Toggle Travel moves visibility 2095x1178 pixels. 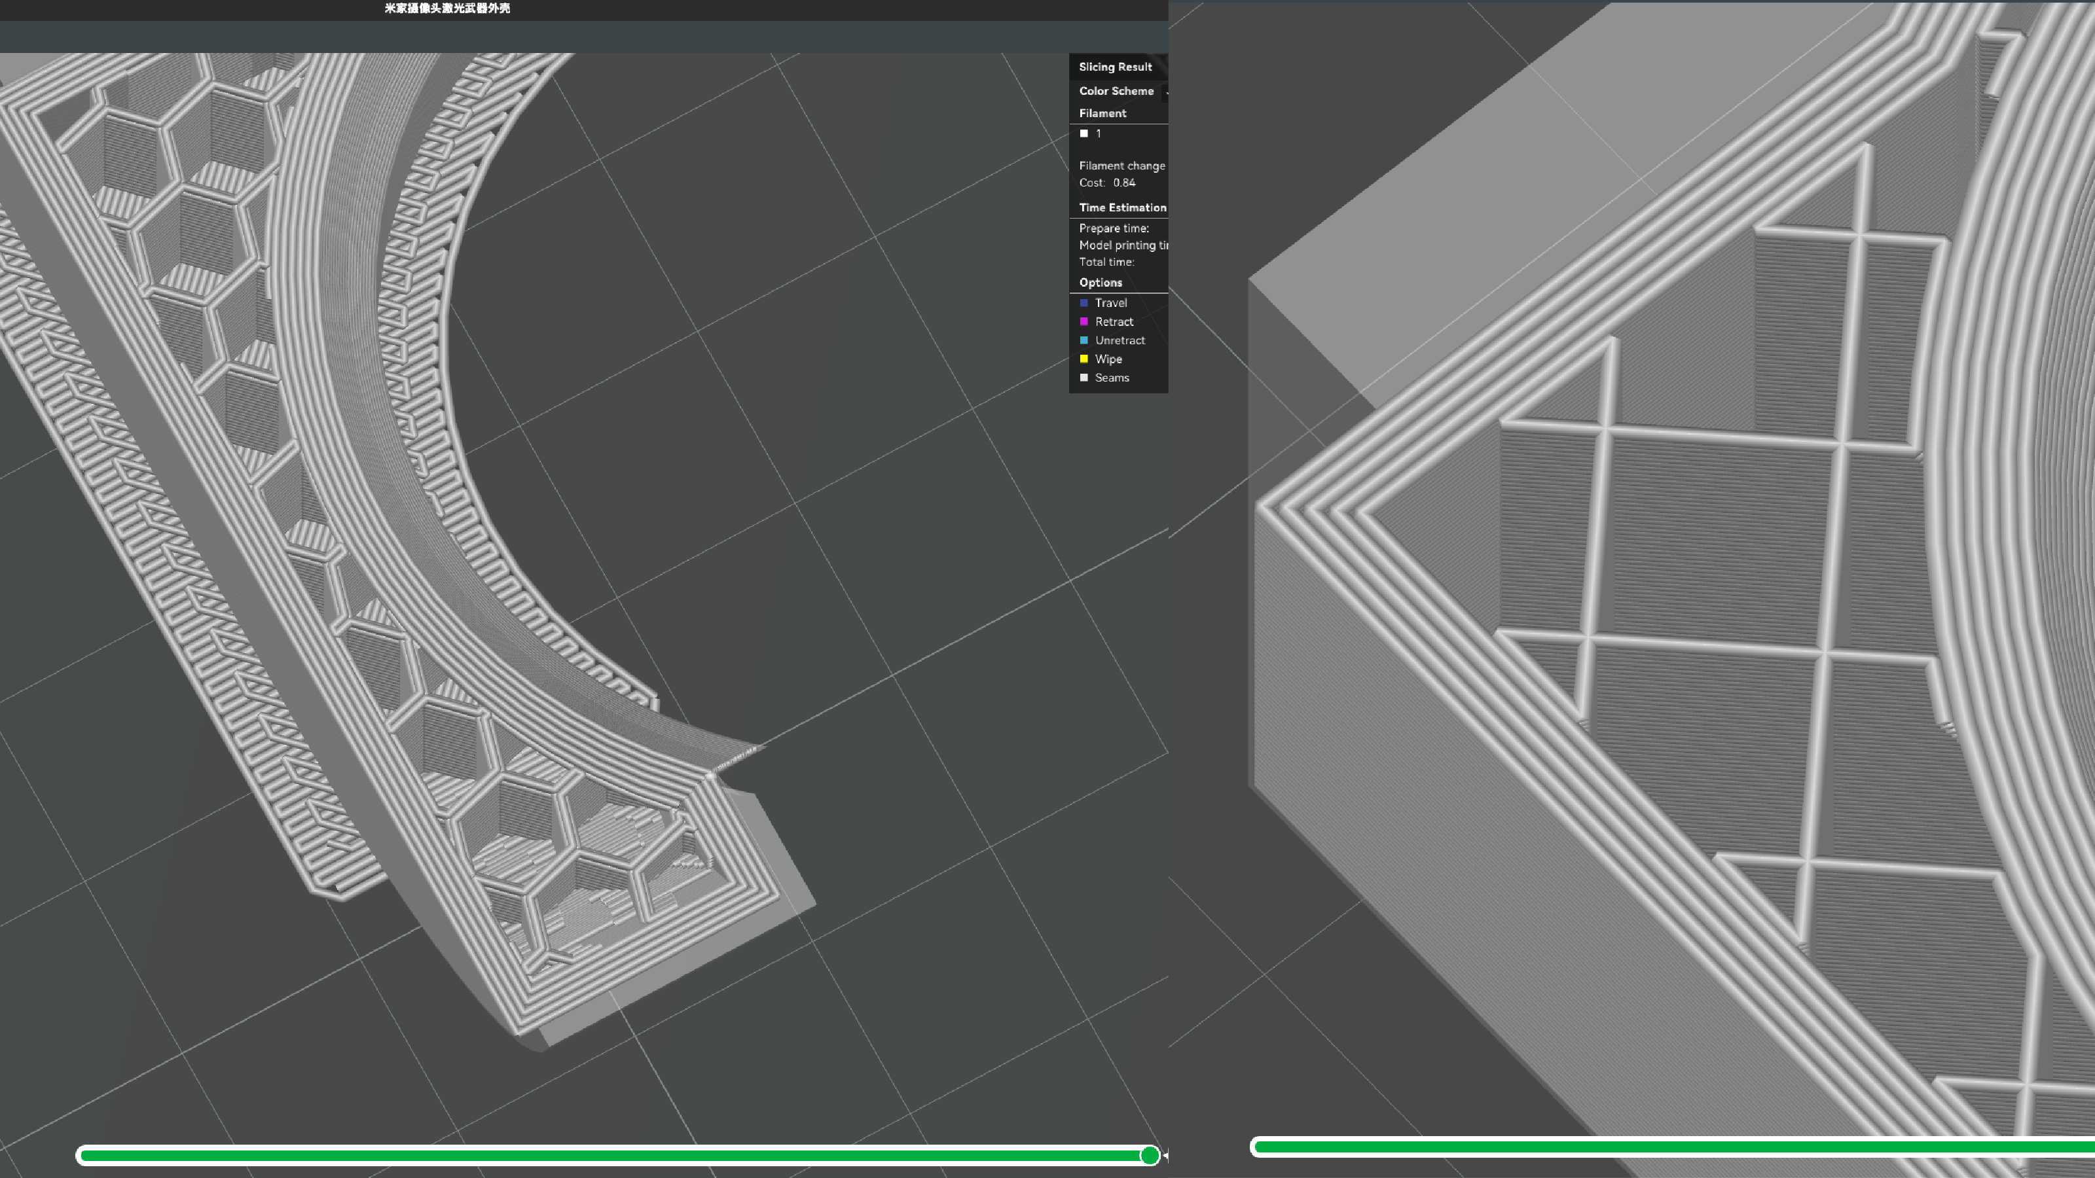pos(1109,302)
